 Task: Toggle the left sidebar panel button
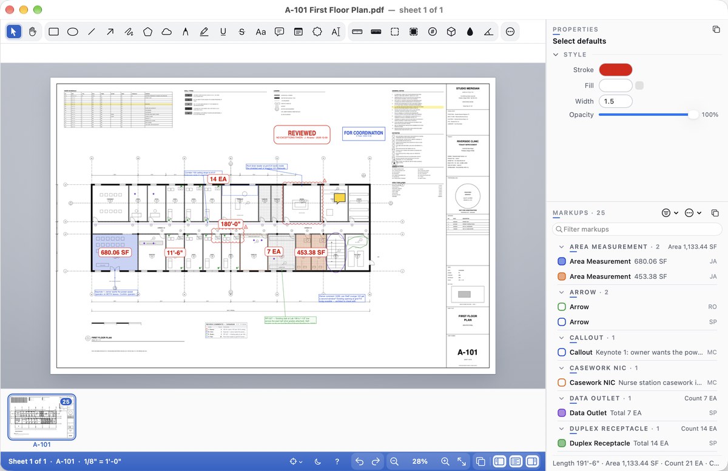[x=499, y=461]
